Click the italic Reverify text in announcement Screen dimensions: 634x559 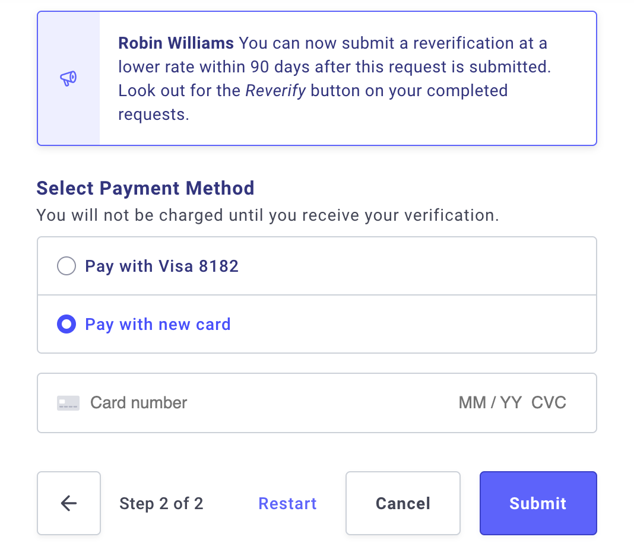tap(276, 91)
